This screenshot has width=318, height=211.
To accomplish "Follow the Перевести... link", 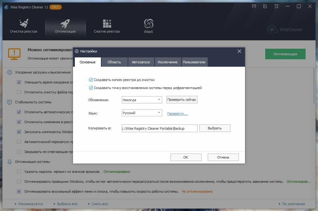I will (x=177, y=114).
